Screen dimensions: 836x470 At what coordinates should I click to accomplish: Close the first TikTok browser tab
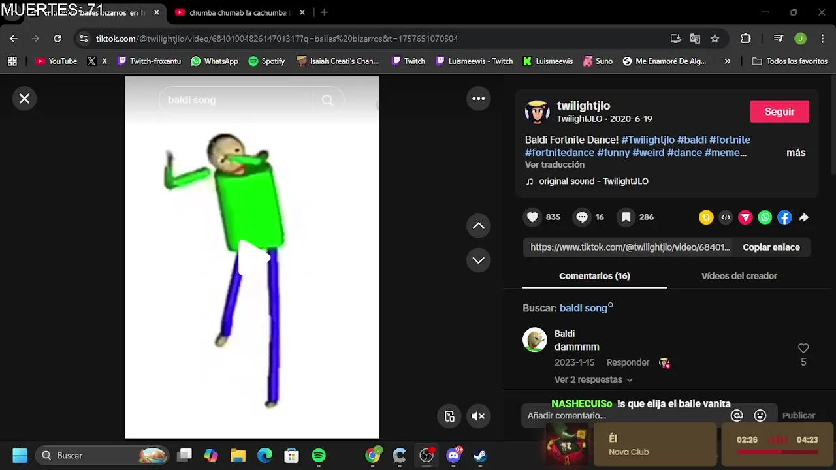point(157,12)
